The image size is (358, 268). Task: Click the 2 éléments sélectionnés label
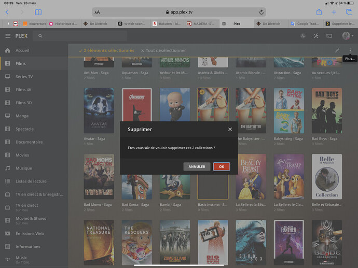click(106, 50)
